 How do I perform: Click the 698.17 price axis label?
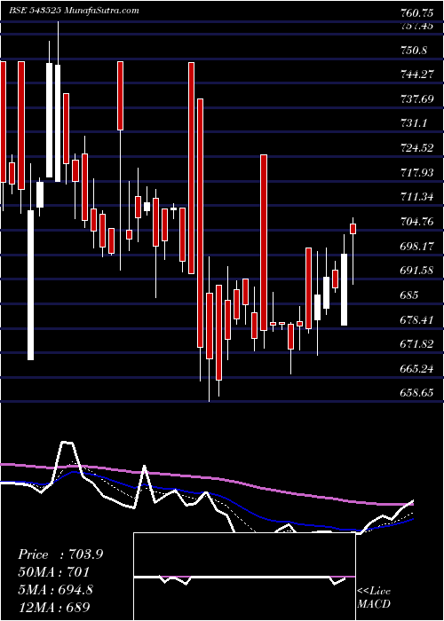point(416,247)
